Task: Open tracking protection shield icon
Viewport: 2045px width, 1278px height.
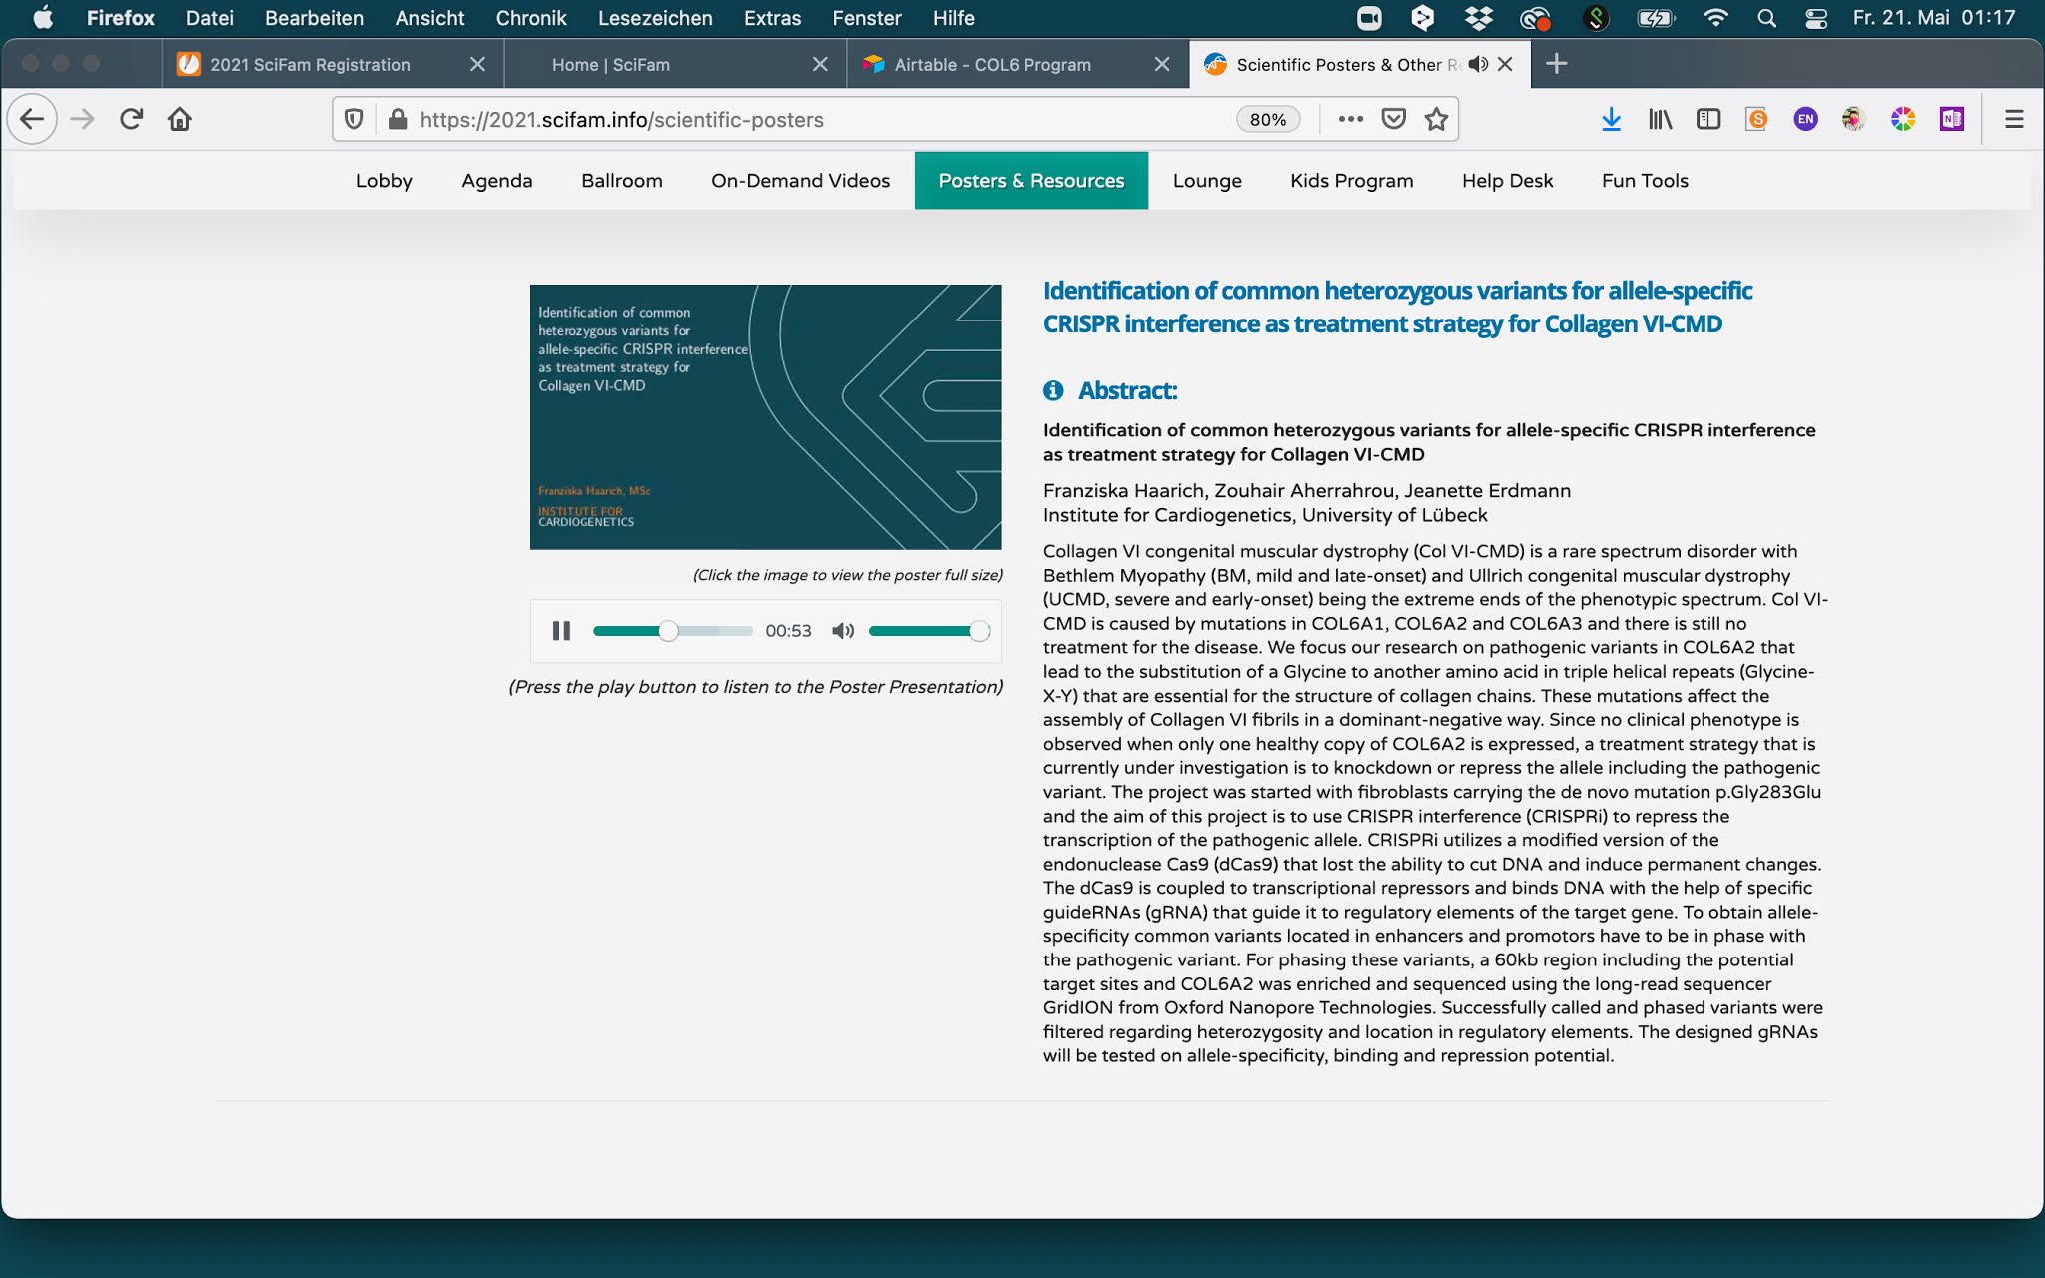Action: pyautogui.click(x=354, y=119)
